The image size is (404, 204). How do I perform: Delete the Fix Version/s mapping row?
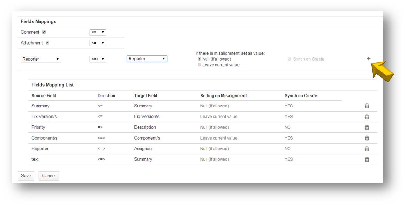coord(367,117)
